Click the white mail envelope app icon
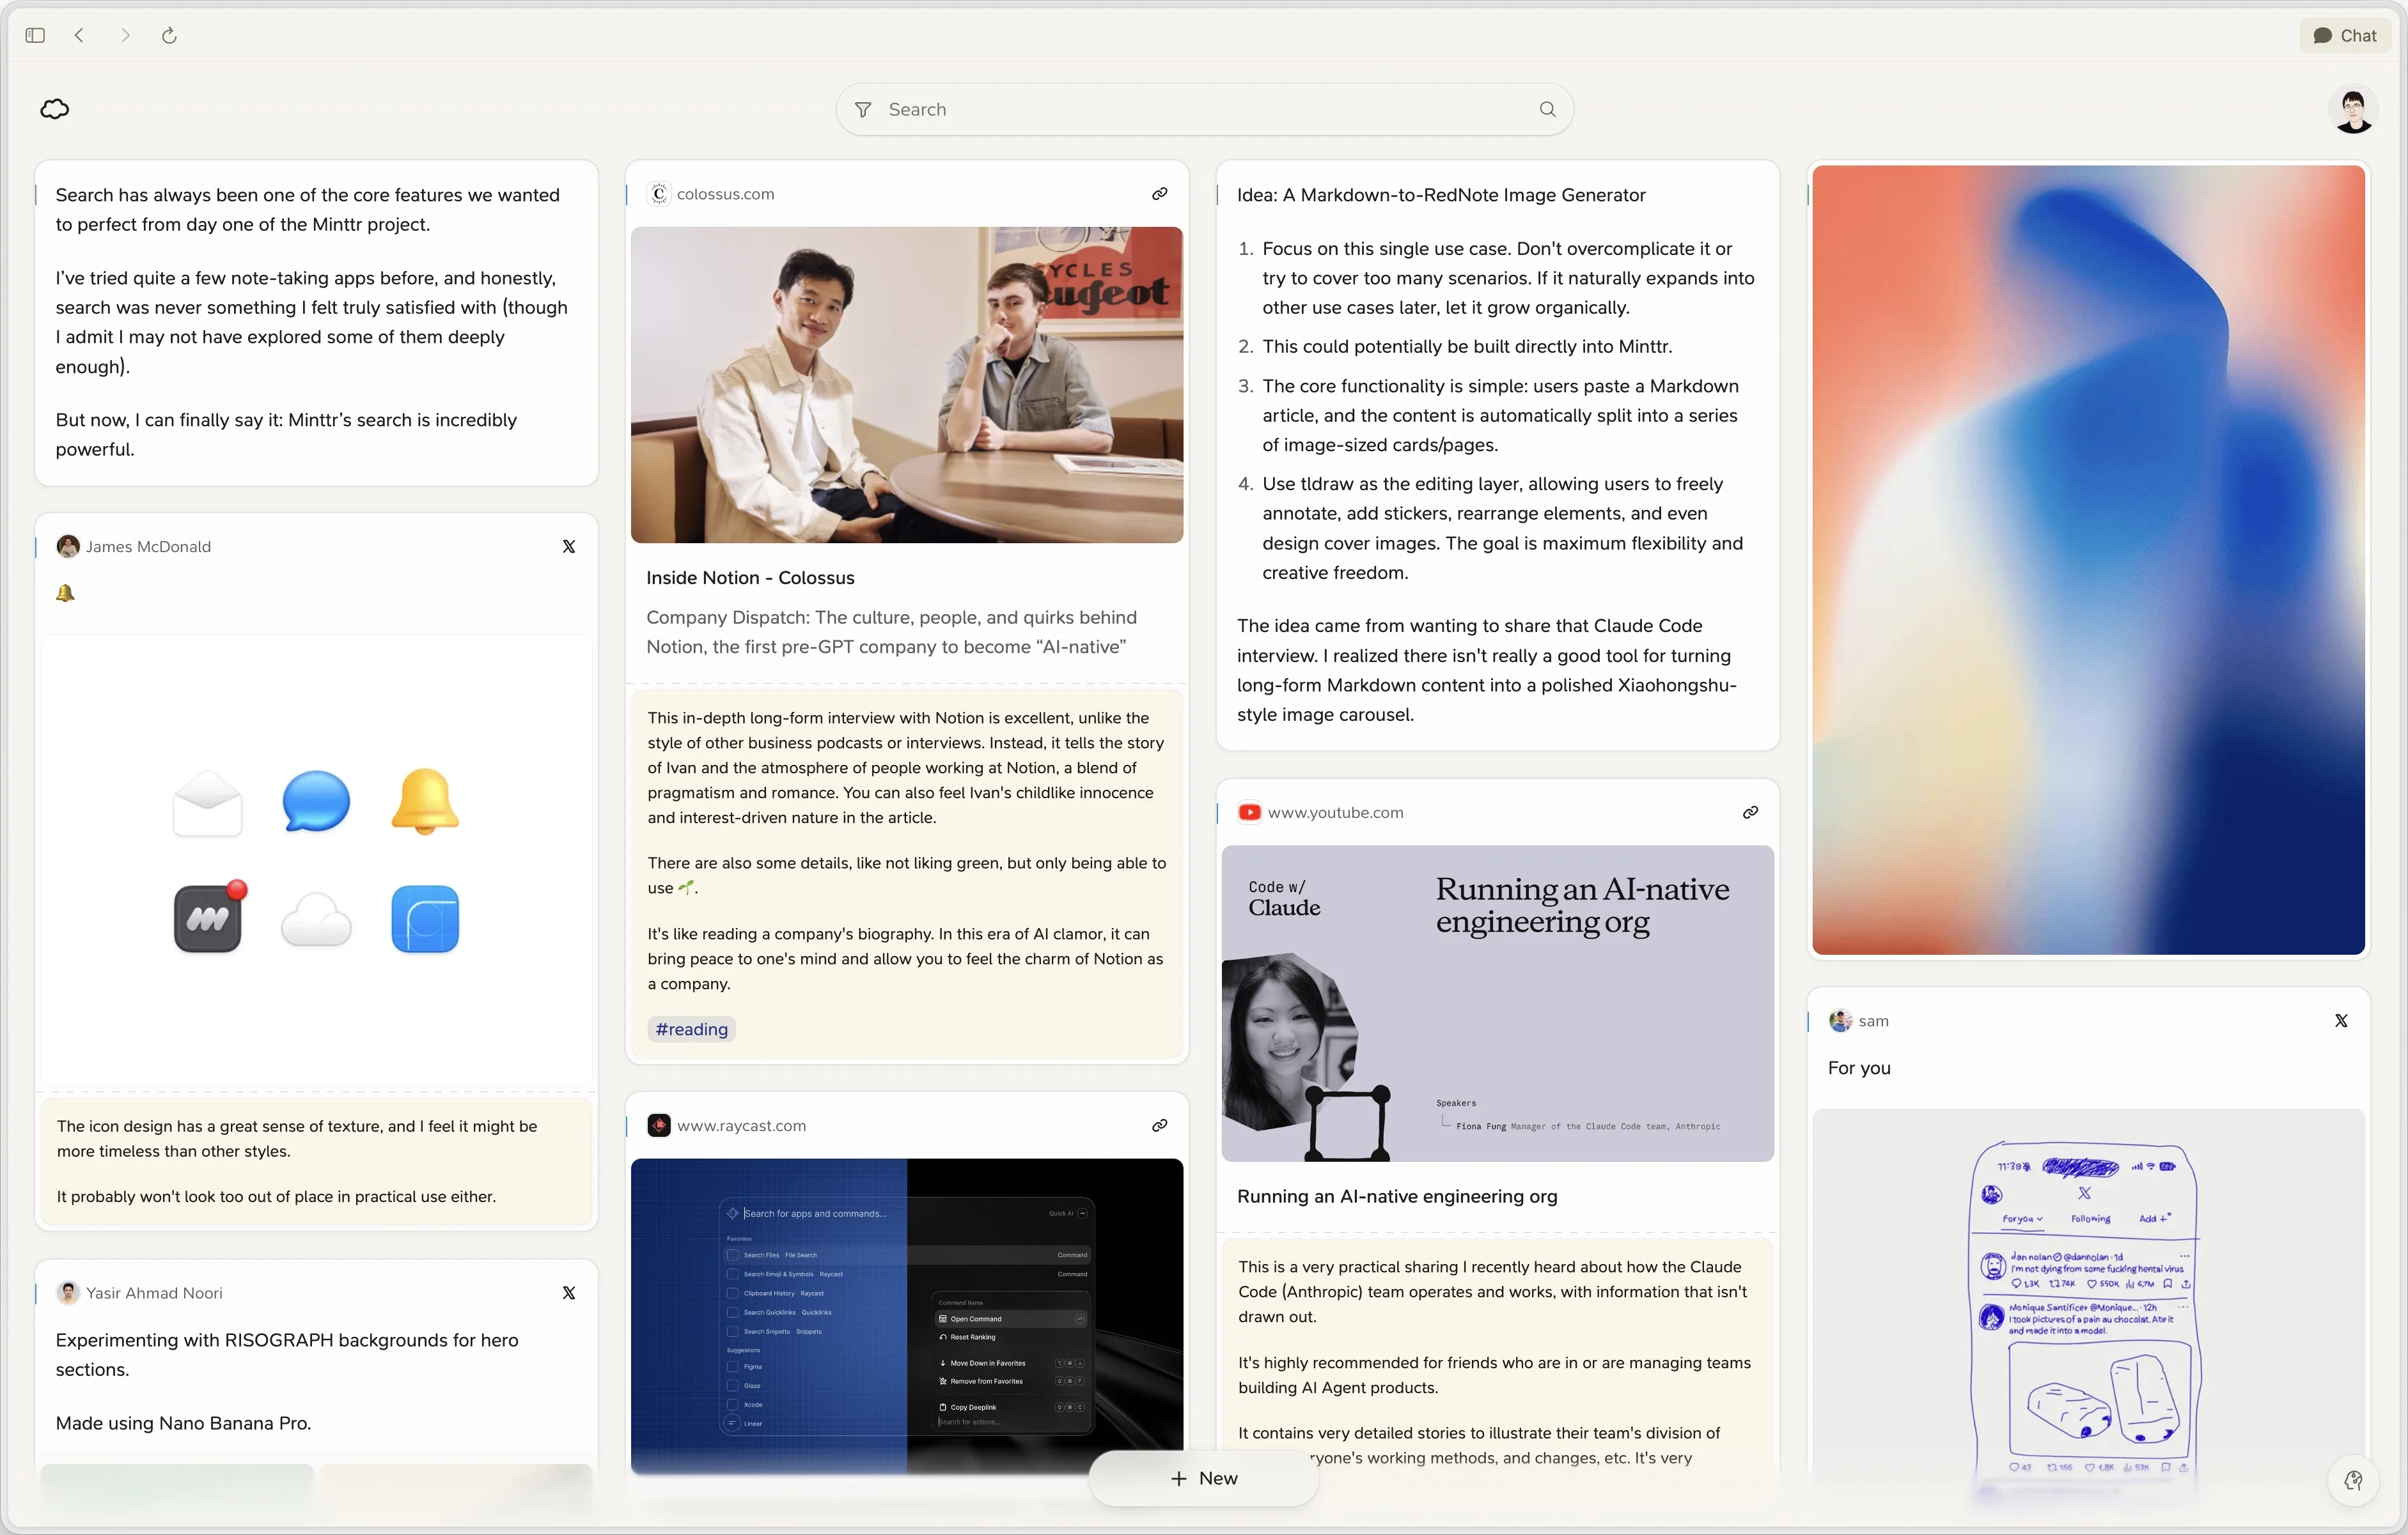The width and height of the screenshot is (2408, 1535). 207,803
